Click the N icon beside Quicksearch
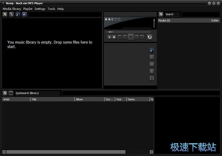 point(5,93)
